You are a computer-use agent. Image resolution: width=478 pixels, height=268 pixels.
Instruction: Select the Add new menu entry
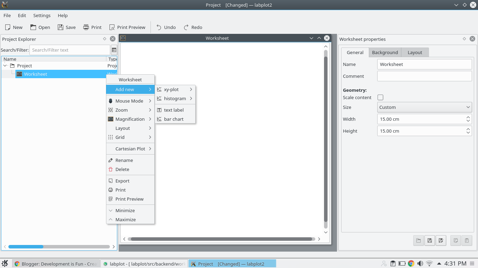[130, 89]
